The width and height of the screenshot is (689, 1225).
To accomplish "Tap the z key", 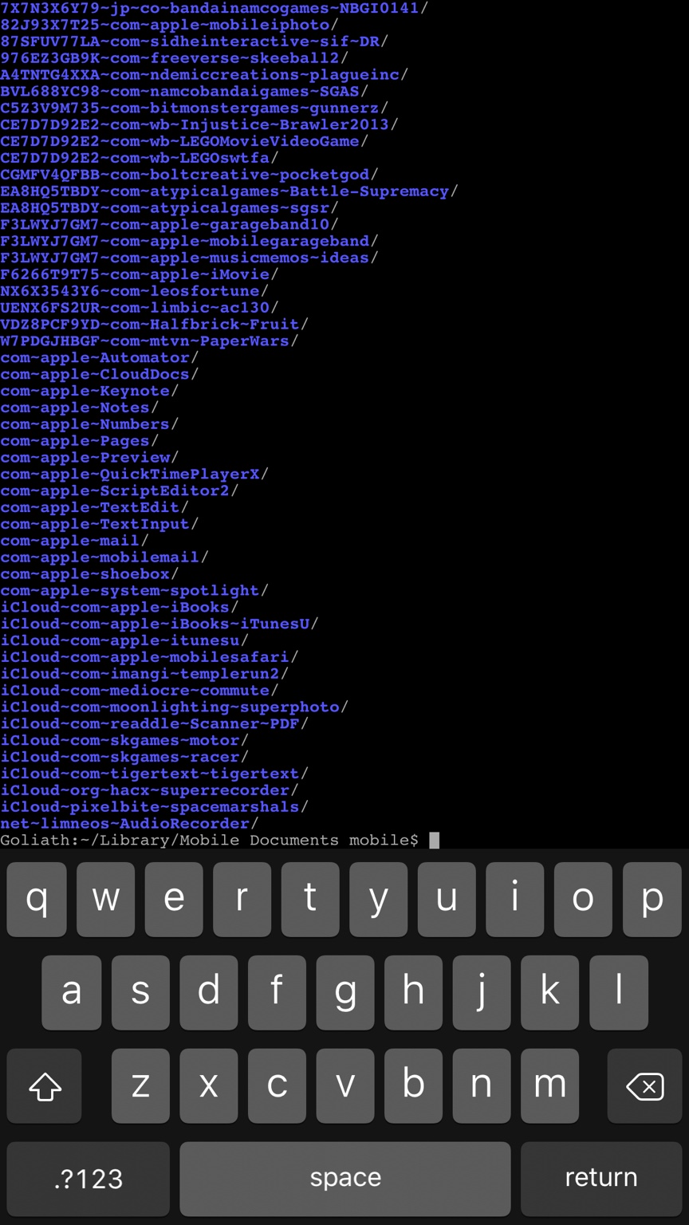I will pos(140,1085).
